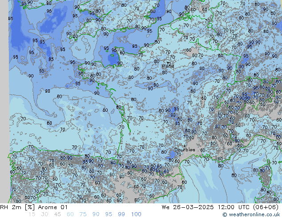The width and height of the screenshot is (282, 218).
Task: Click the legend value 75
Action: click(x=83, y=214)
